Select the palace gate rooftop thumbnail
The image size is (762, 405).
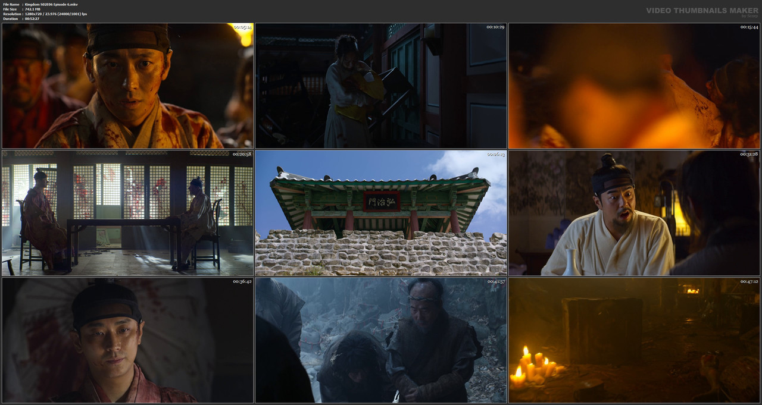tap(381, 213)
